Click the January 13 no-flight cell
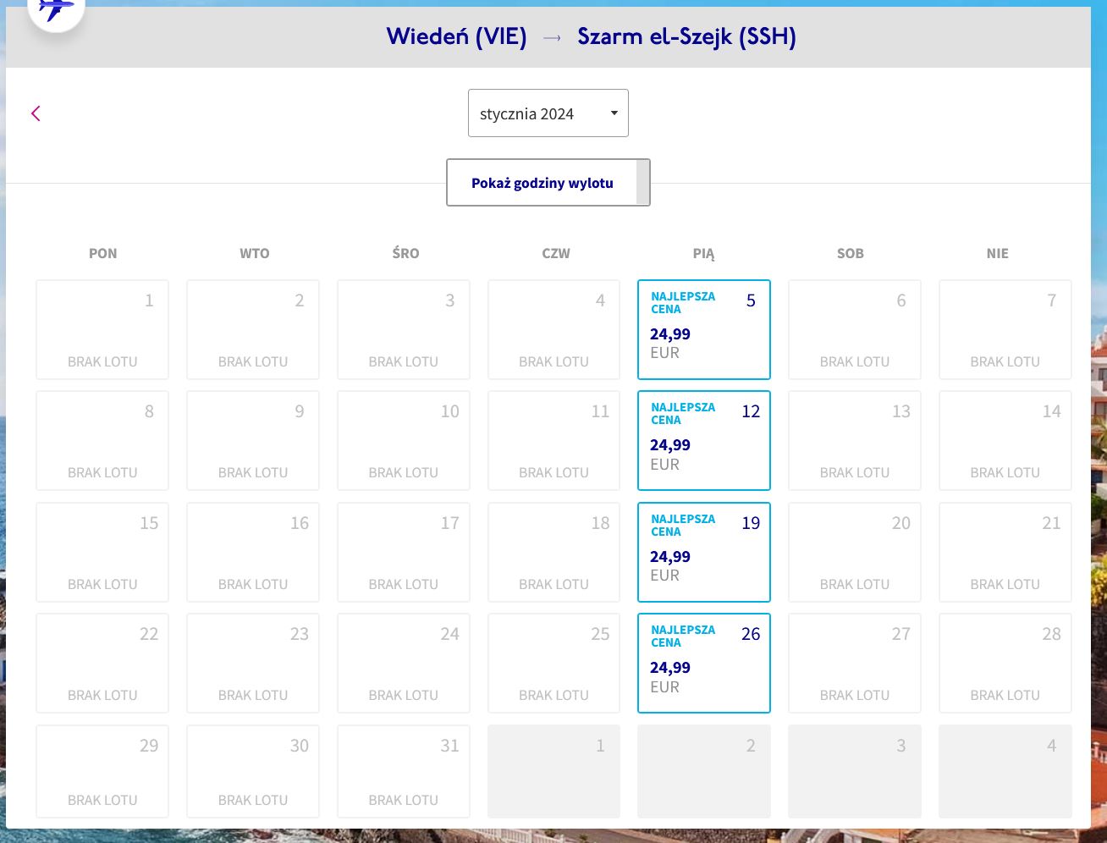Viewport: 1107px width, 843px height. coord(855,440)
